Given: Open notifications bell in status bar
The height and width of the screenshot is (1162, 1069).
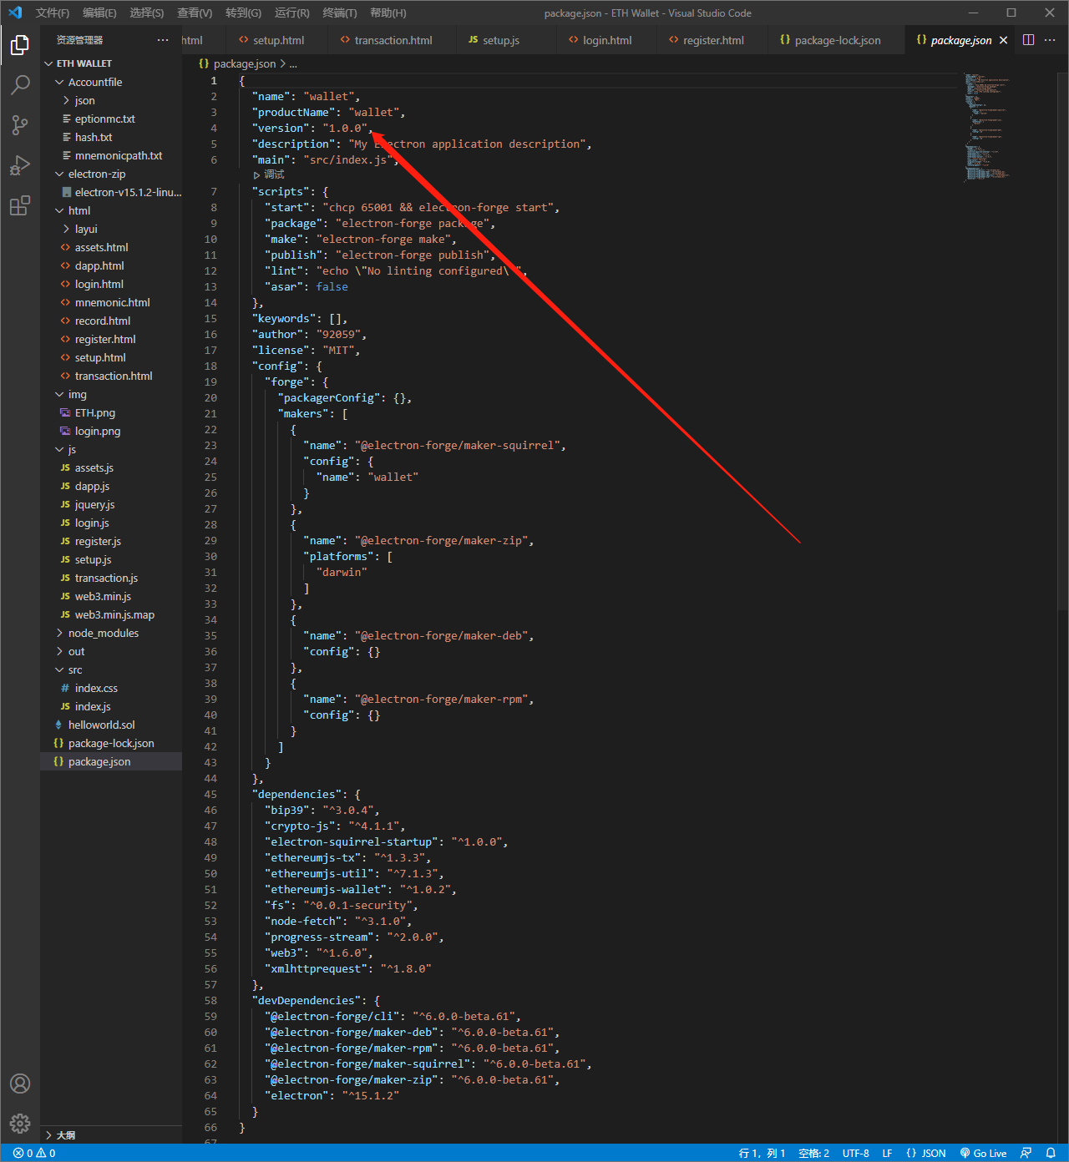Looking at the screenshot, I should (x=1051, y=1153).
